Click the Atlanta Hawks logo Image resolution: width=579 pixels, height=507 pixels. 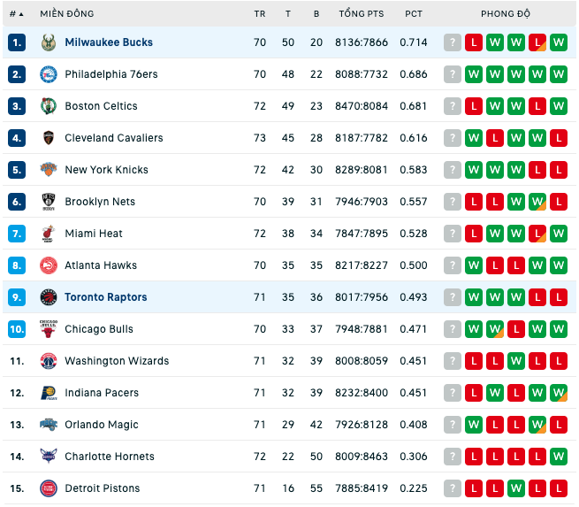[49, 265]
